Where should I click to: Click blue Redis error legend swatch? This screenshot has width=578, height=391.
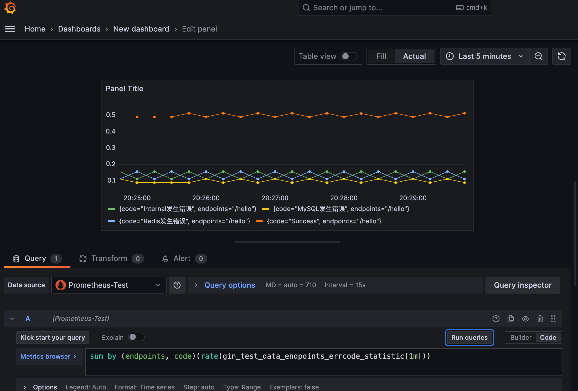pyautogui.click(x=111, y=222)
